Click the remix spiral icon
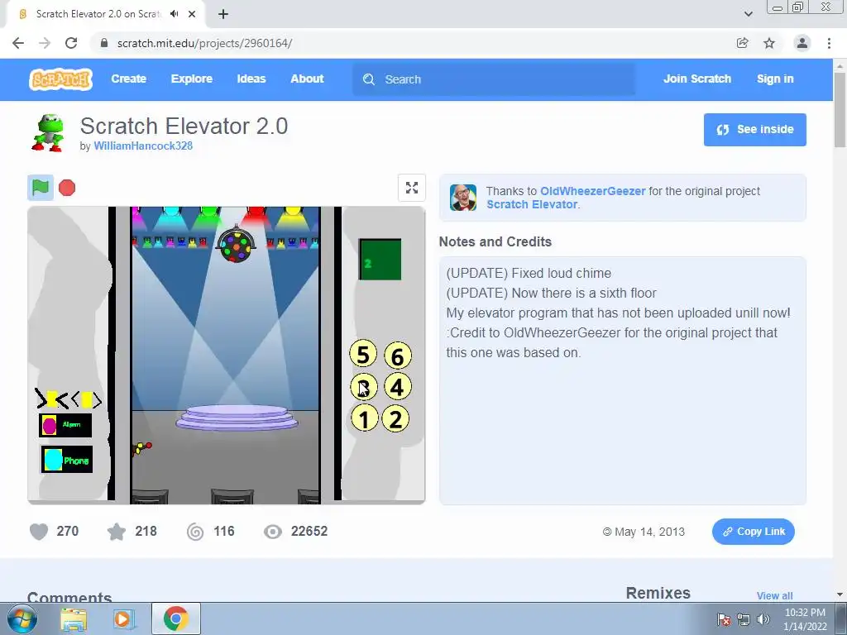 pos(195,532)
